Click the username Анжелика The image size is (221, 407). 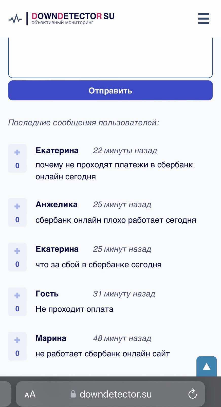coord(57,204)
